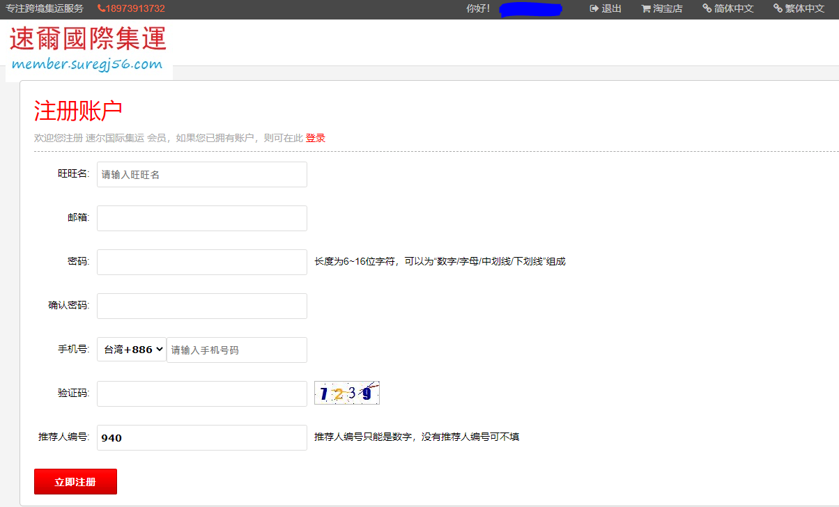Focus the 手机号 number input field
This screenshot has width=839, height=507.
coord(237,350)
